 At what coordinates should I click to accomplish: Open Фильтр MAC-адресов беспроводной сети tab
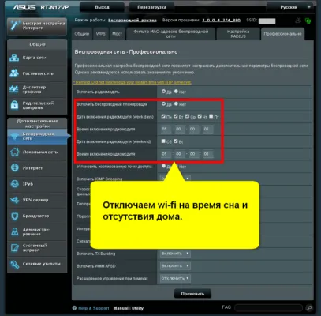(170, 34)
